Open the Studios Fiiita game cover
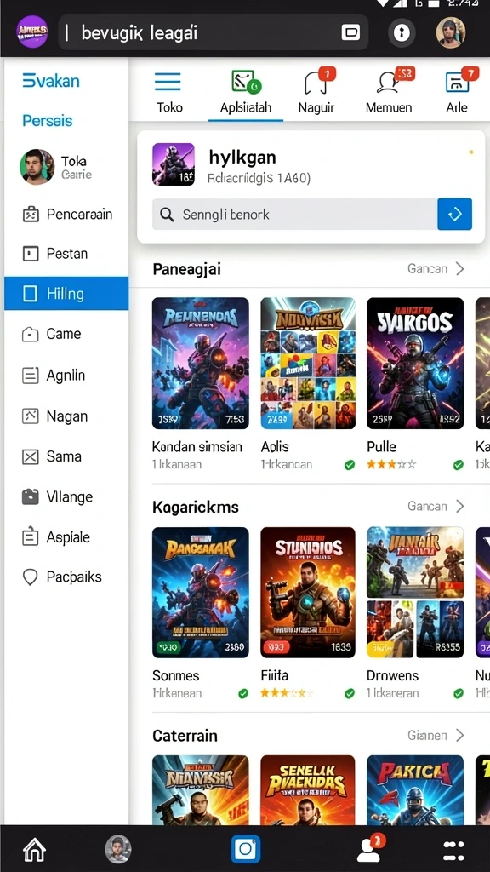490x872 pixels. pos(308,593)
